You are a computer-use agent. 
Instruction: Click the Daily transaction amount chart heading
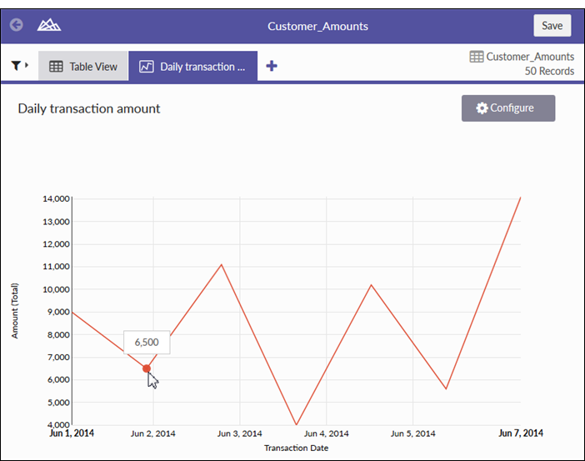pyautogui.click(x=89, y=108)
